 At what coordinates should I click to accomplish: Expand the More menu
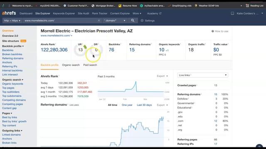point(137,13)
